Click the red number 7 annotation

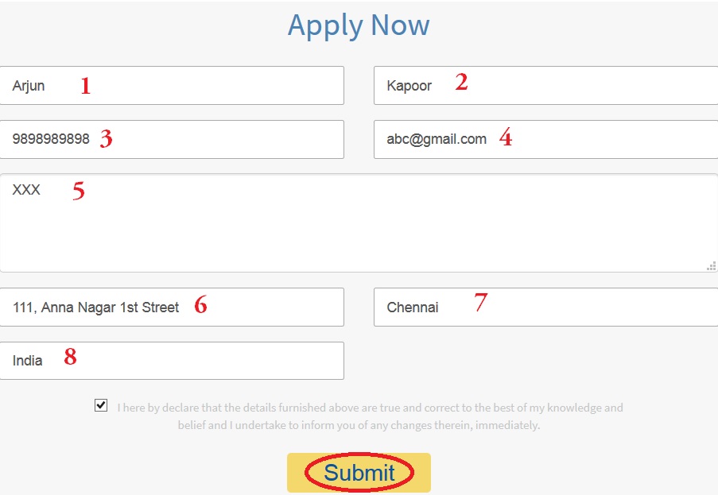(480, 303)
